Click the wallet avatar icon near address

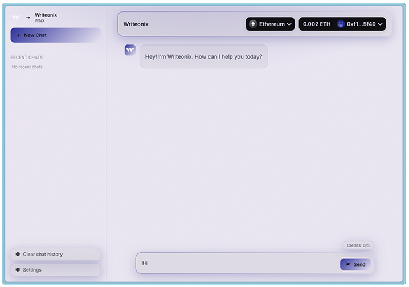click(341, 24)
